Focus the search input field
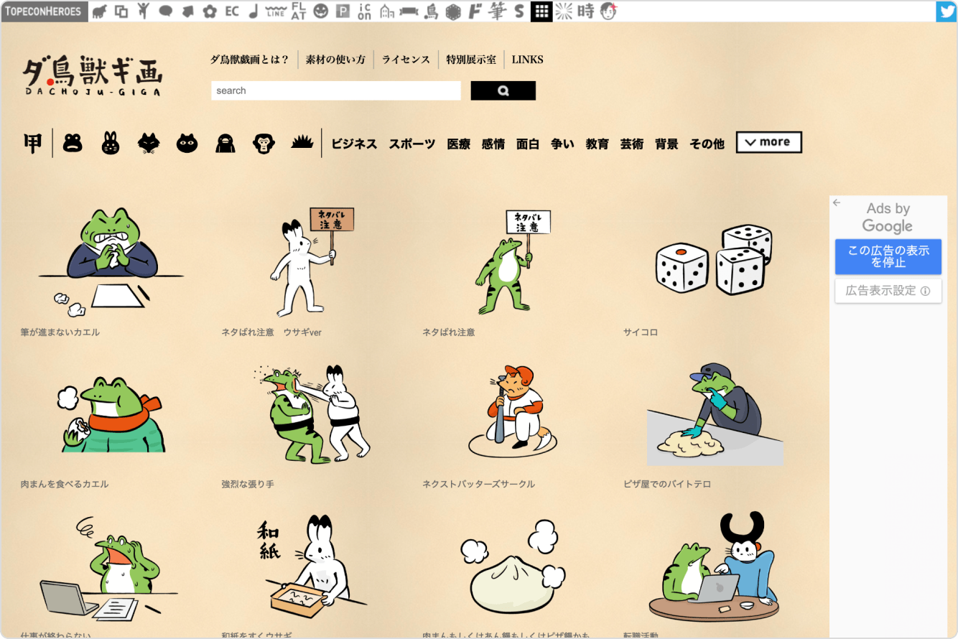The image size is (958, 639). pos(336,90)
